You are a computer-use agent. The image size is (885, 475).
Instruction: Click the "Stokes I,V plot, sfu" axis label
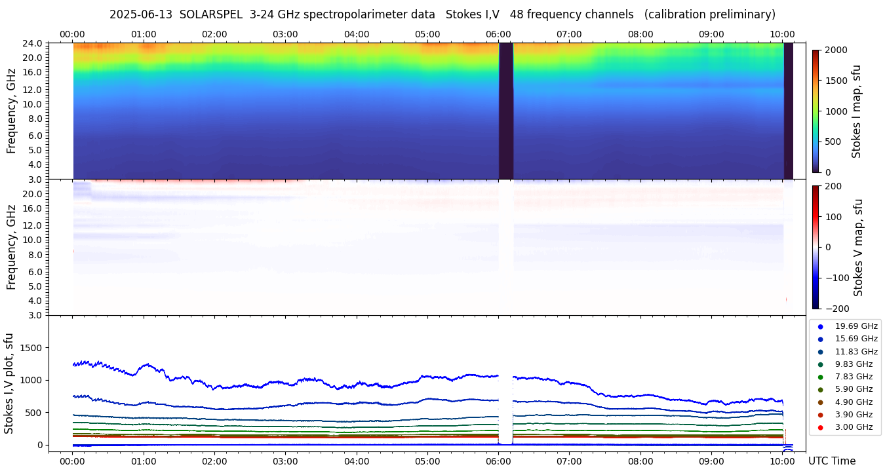9,383
